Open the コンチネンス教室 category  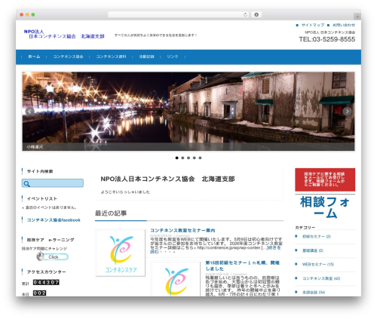point(321,278)
